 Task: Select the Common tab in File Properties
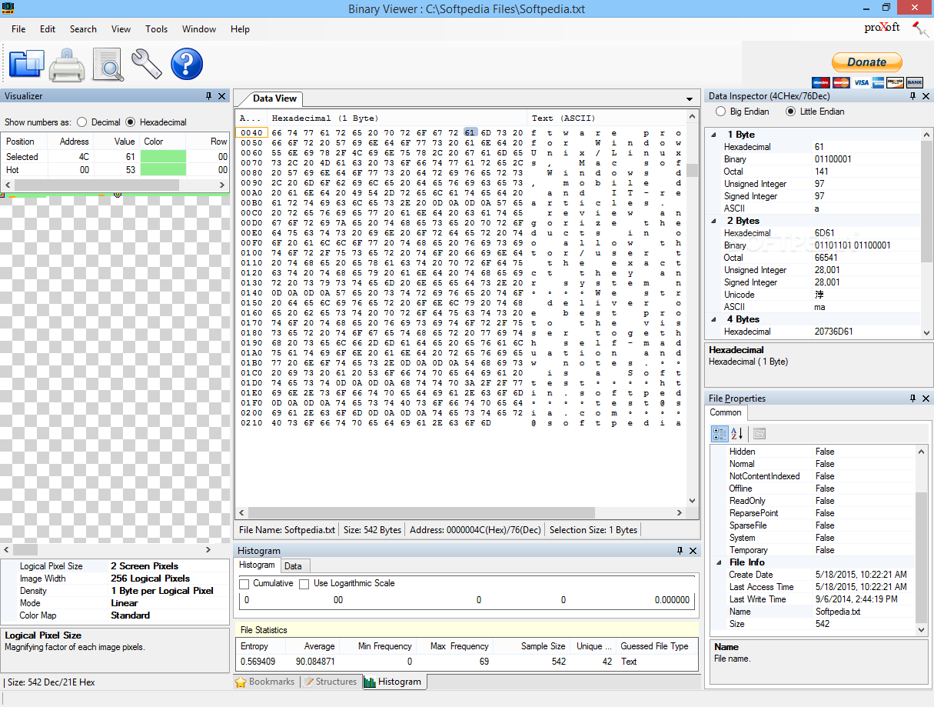[726, 412]
